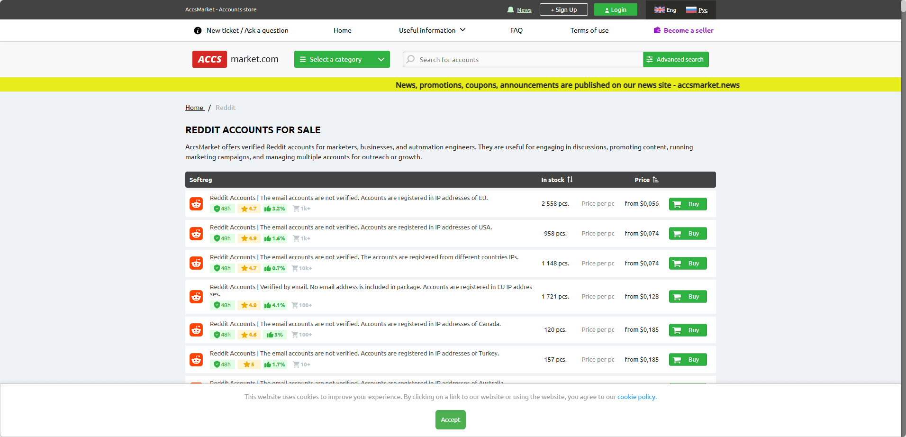Click Reddit icon of Verified by email listing
The width and height of the screenshot is (906, 437).
click(x=196, y=297)
